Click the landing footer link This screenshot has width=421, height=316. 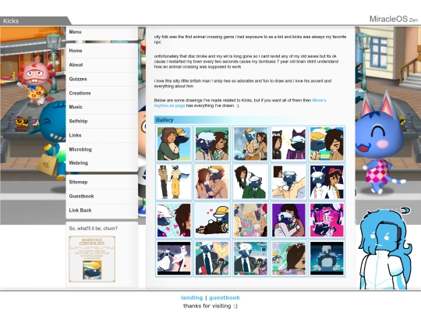pyautogui.click(x=192, y=298)
